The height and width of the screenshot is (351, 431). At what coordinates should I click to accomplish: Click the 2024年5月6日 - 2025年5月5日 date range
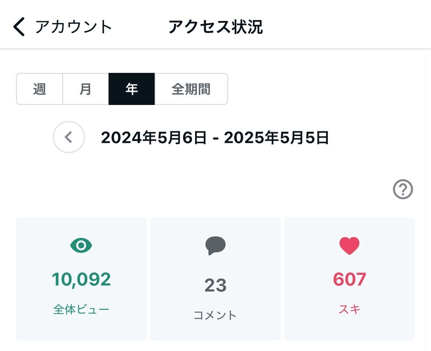(215, 138)
